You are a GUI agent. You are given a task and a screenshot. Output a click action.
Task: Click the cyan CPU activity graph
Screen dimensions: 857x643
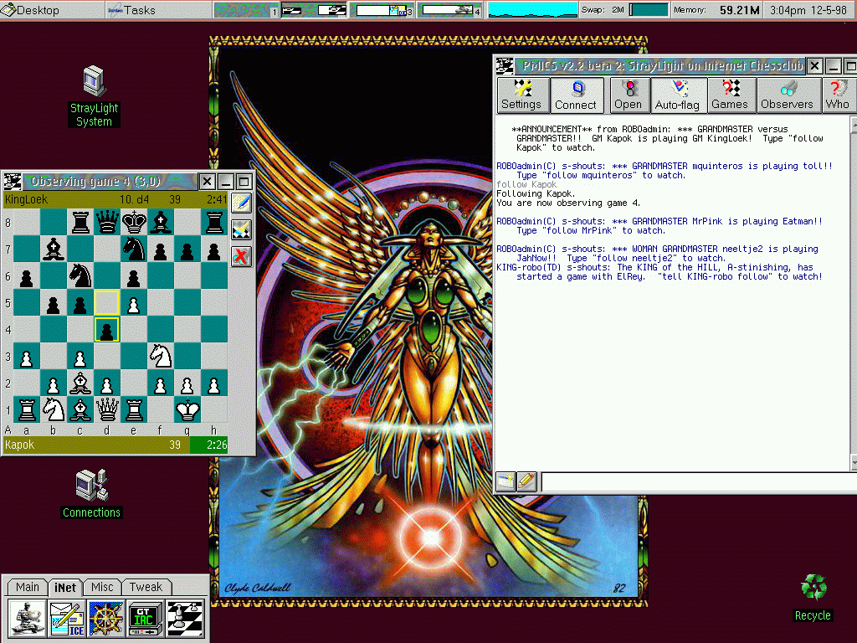point(532,10)
